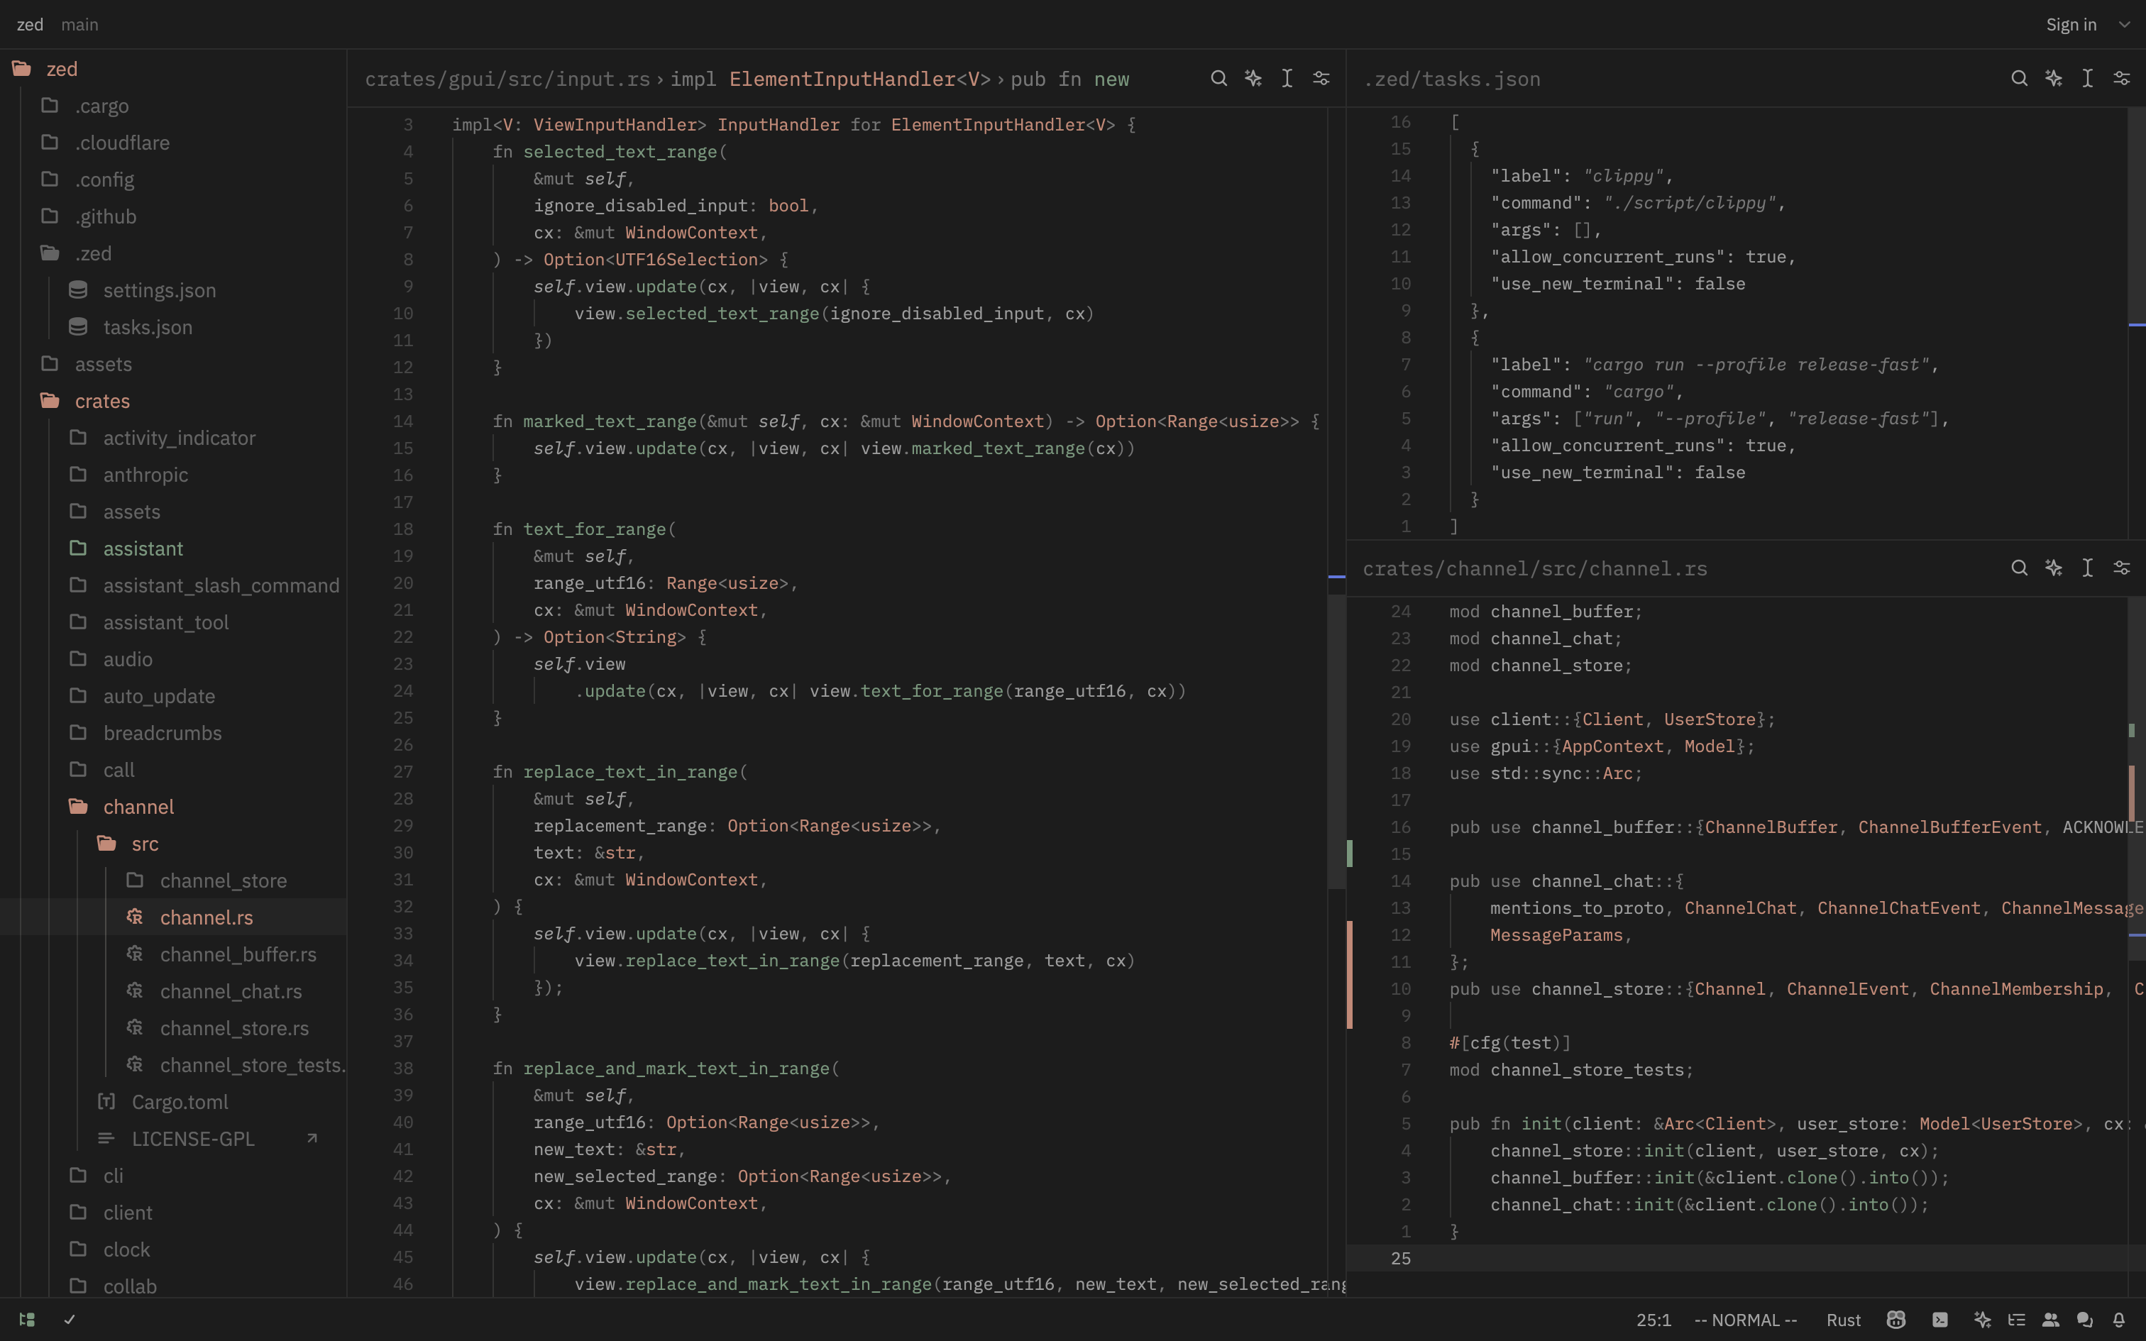Open the Rust language selector
Viewport: 2146px width, 1341px height.
pyautogui.click(x=1844, y=1320)
